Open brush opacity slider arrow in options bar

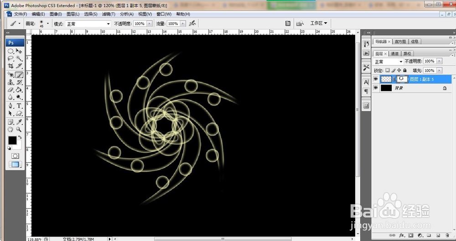point(150,24)
